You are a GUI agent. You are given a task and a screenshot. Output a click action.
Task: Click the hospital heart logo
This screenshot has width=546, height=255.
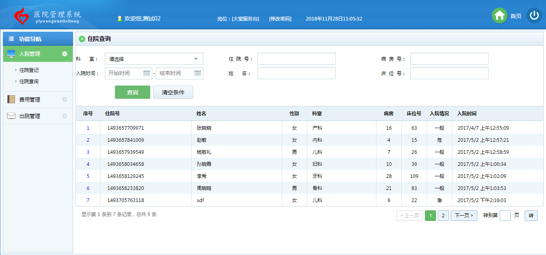(x=21, y=16)
